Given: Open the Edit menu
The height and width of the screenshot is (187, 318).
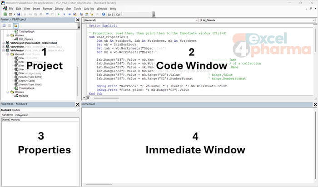Looking at the screenshot, I should (x=19, y=9).
